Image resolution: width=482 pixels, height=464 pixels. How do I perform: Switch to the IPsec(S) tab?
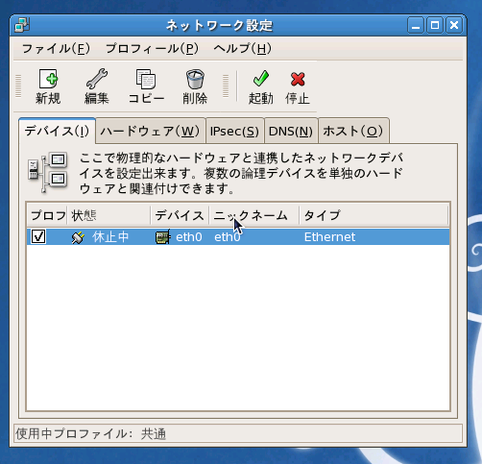point(234,132)
